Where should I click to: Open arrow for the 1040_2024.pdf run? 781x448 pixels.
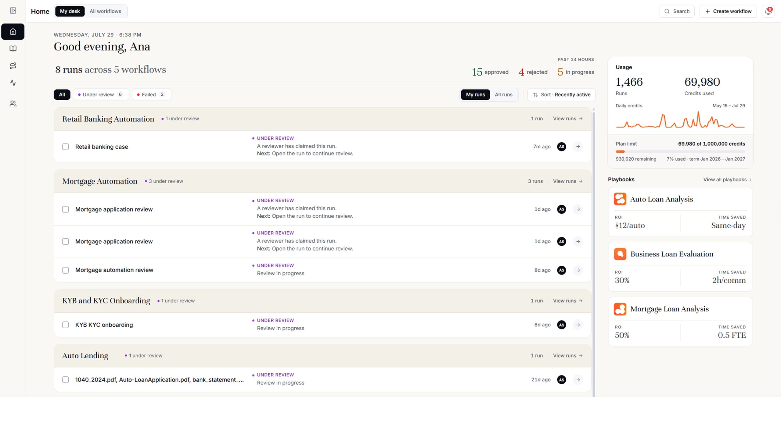click(578, 380)
